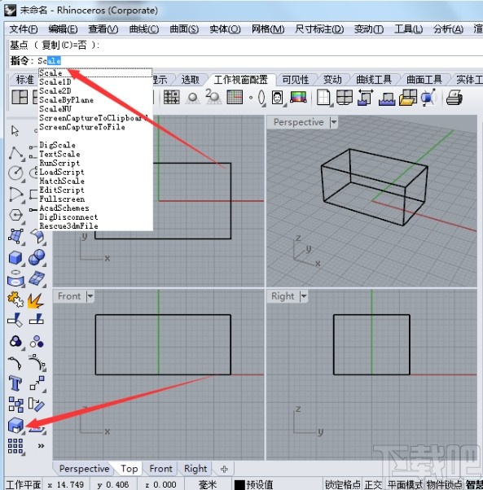Viewport: 483px width, 490px height.
Task: Select the Top viewport tab at bottom
Action: coord(130,469)
